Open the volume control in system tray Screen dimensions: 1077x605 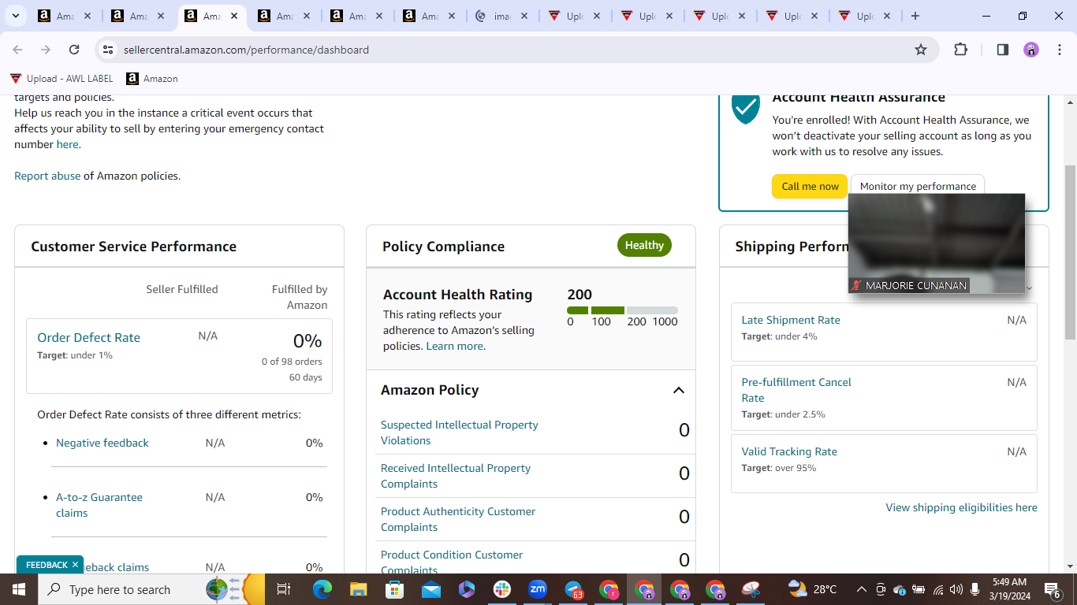(956, 589)
